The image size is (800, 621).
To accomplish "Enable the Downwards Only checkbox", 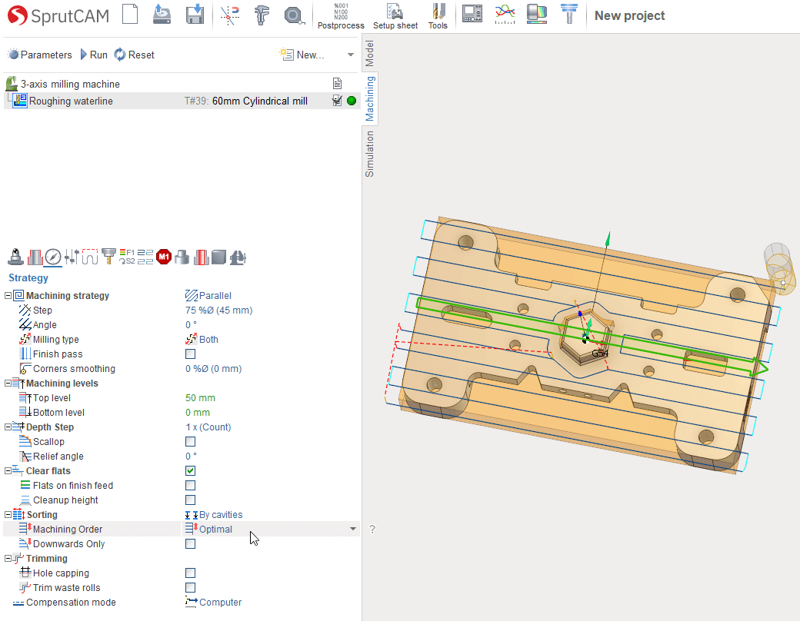I will click(190, 544).
